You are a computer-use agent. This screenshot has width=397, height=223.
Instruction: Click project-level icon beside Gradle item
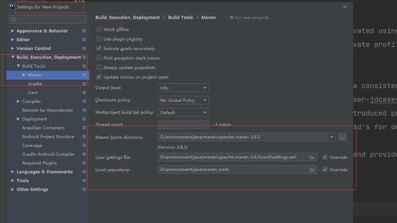(x=84, y=84)
